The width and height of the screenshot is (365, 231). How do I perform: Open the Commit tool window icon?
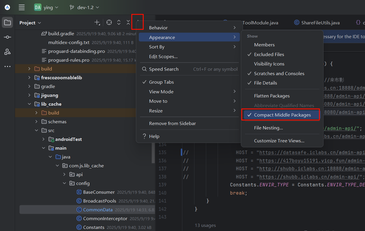pos(7,37)
